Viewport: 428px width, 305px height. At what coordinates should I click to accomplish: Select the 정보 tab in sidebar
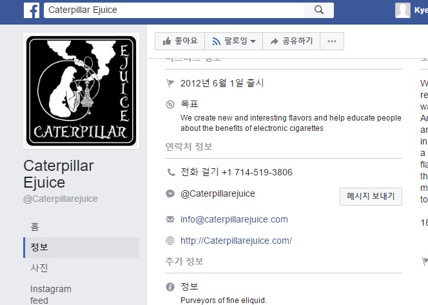click(x=81, y=248)
